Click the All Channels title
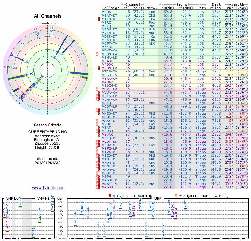Screen dimensions: 251x241 click(x=48, y=16)
